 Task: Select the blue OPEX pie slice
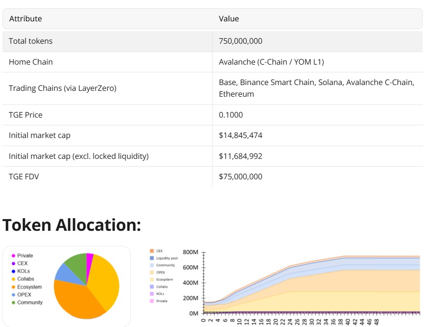62,272
